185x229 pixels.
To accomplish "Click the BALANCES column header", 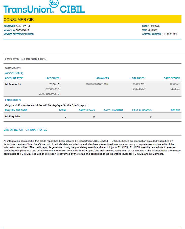I will (138, 78).
